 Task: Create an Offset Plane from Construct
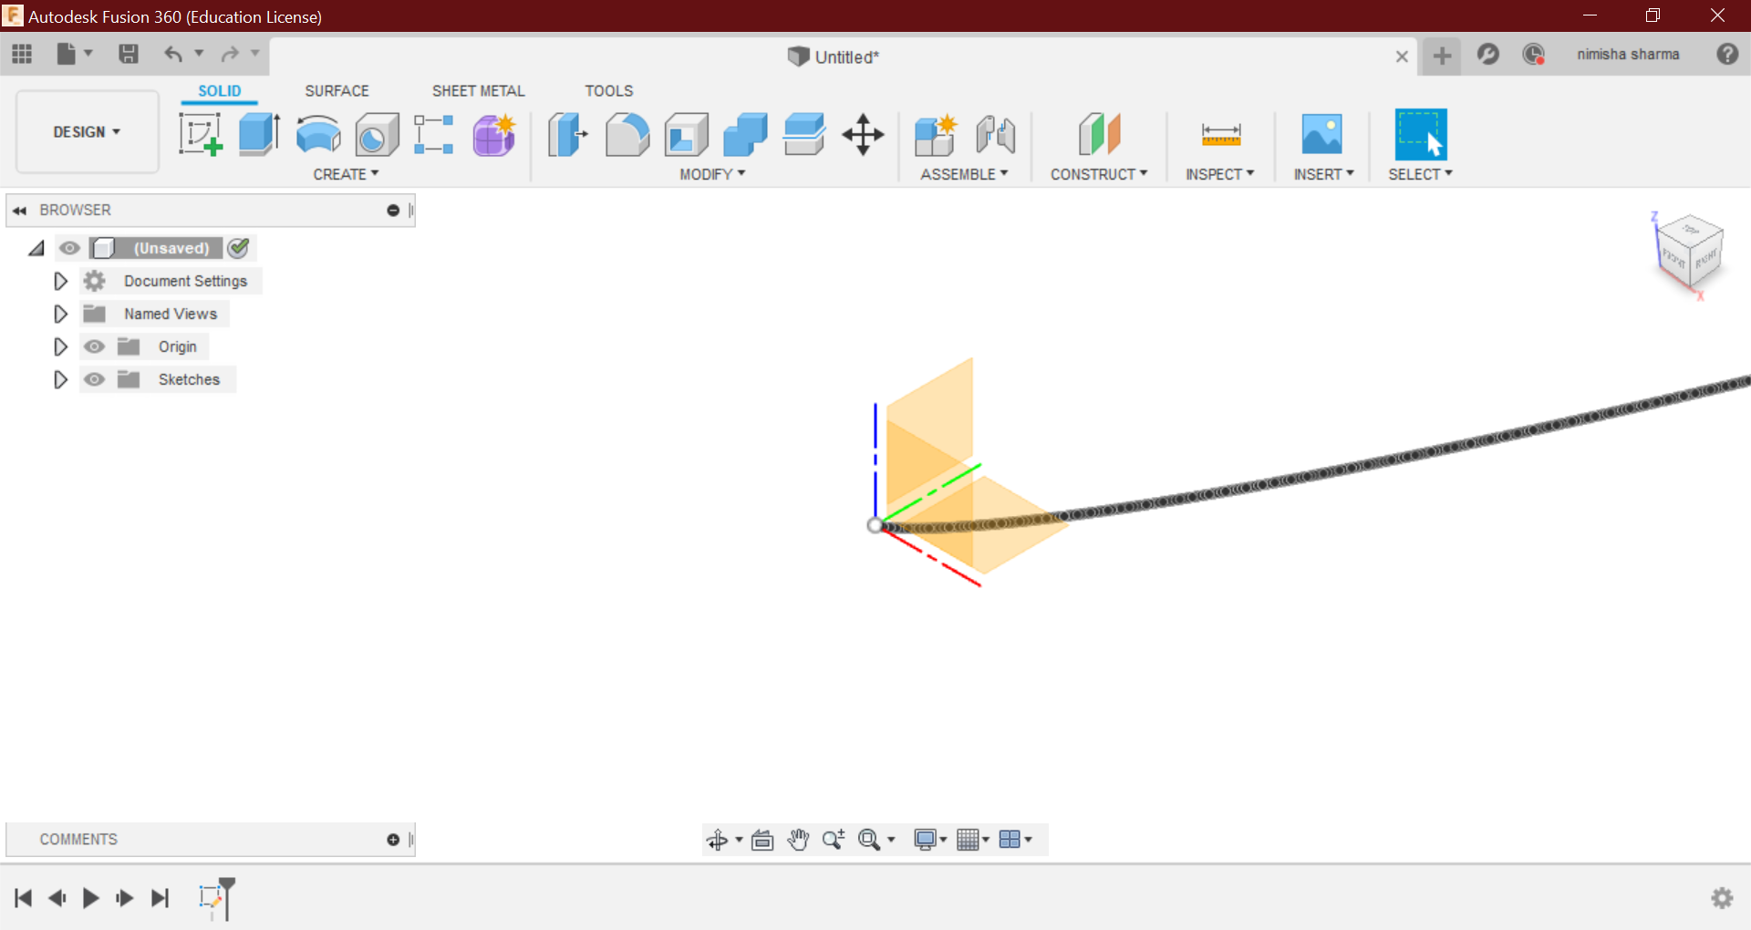1099,134
